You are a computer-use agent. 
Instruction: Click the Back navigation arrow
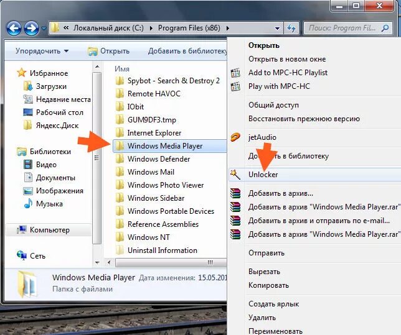pos(14,28)
